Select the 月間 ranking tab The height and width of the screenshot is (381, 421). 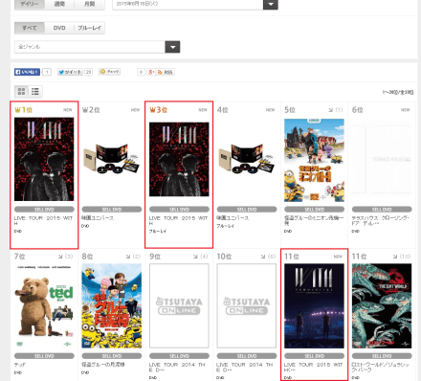coord(89,4)
